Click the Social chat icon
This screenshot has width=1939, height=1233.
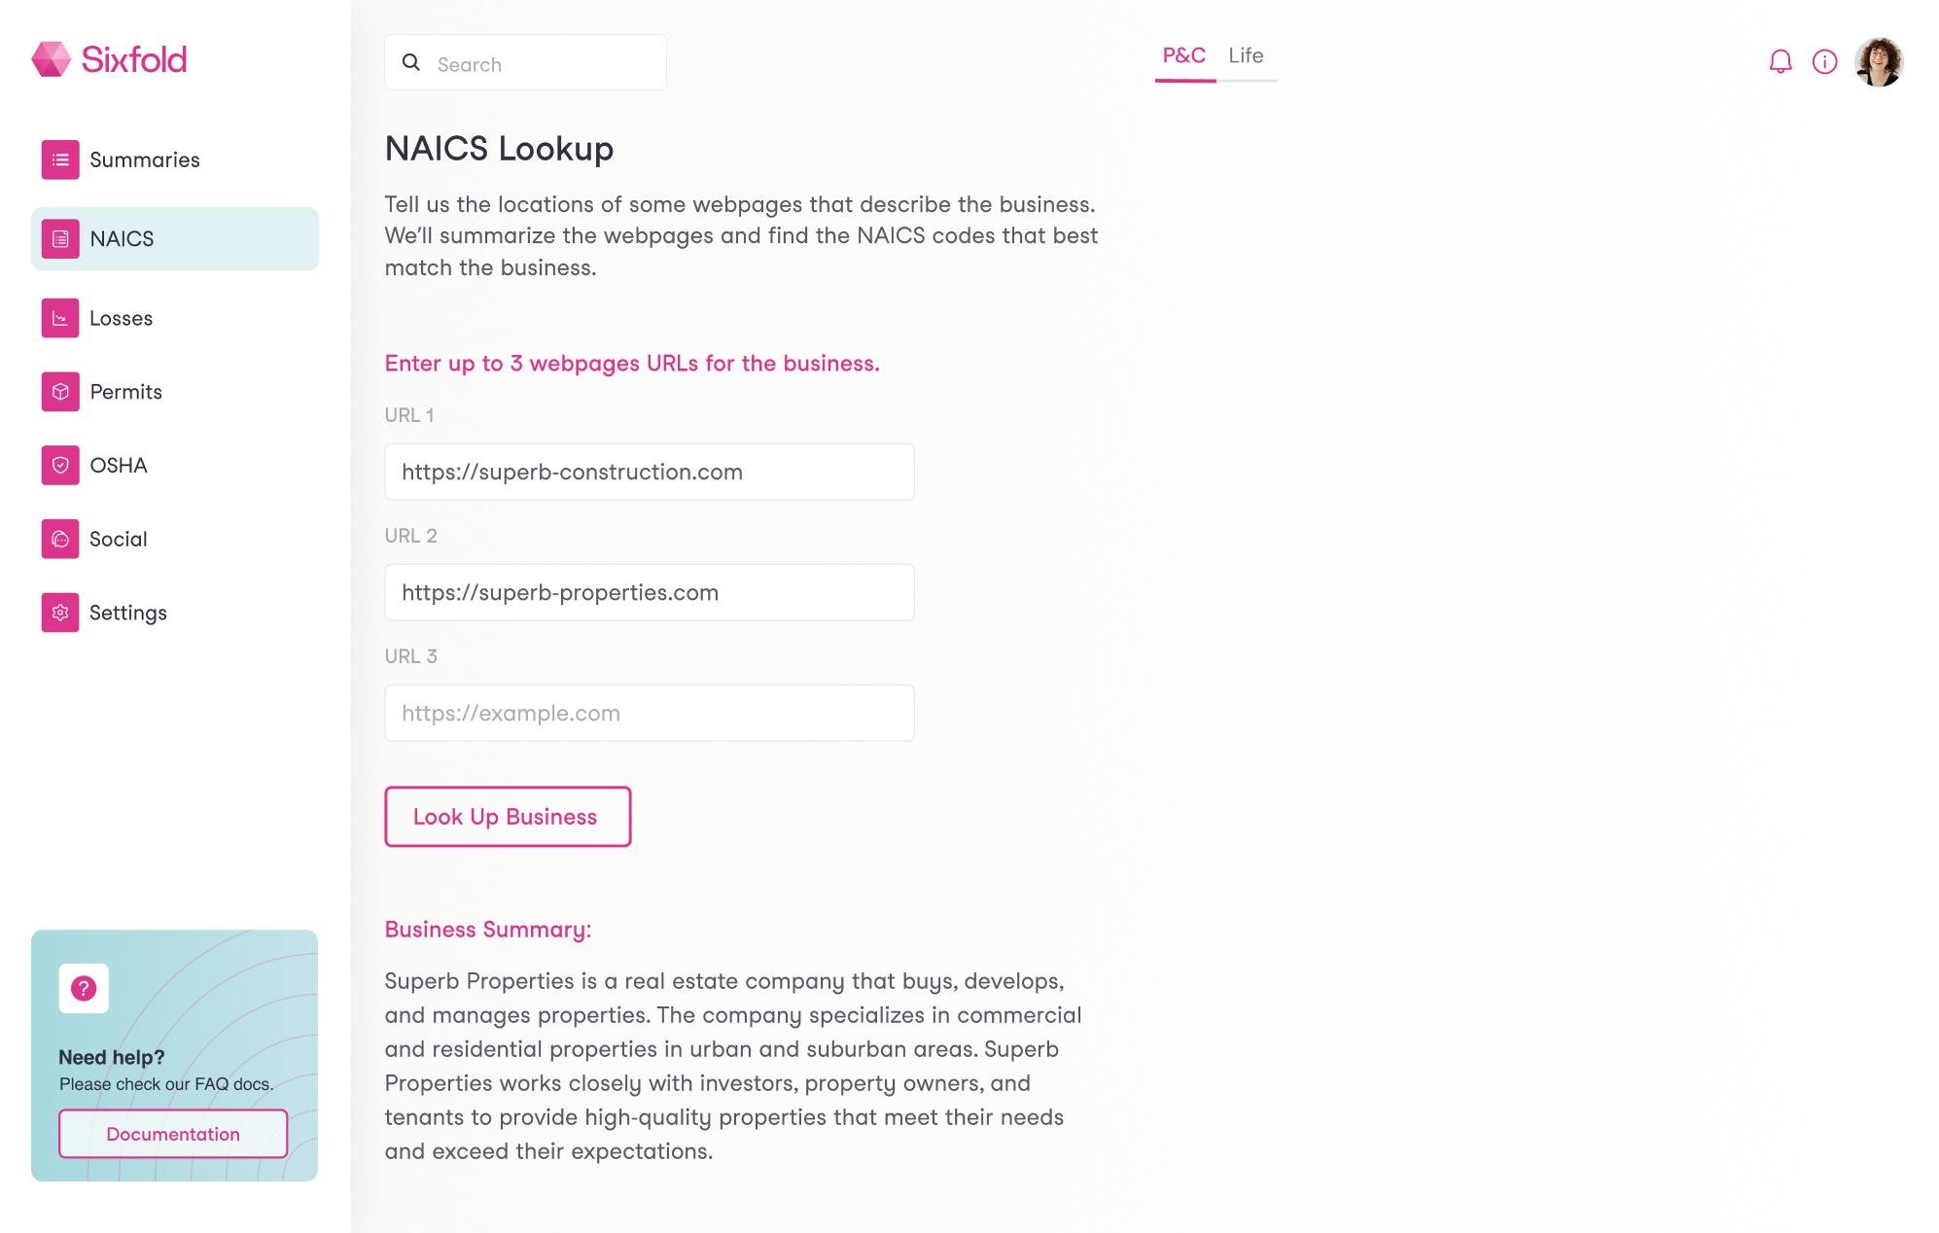60,539
